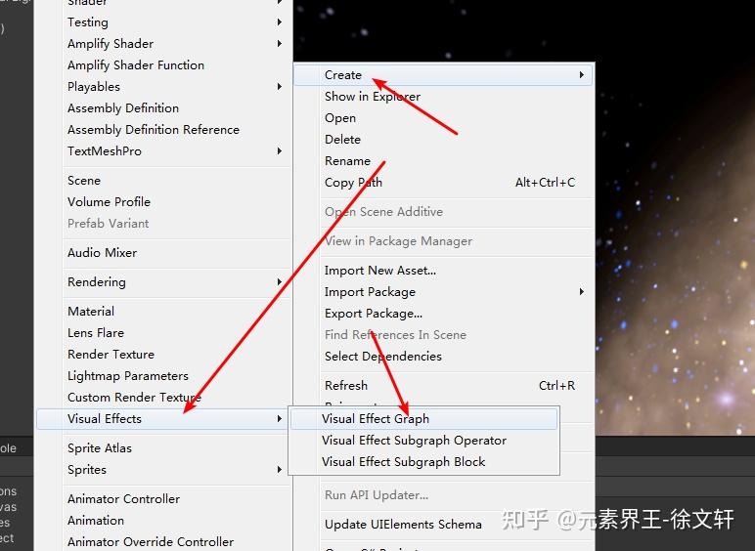Image resolution: width=755 pixels, height=551 pixels.
Task: Create a Volume Profile asset
Action: coord(163,202)
